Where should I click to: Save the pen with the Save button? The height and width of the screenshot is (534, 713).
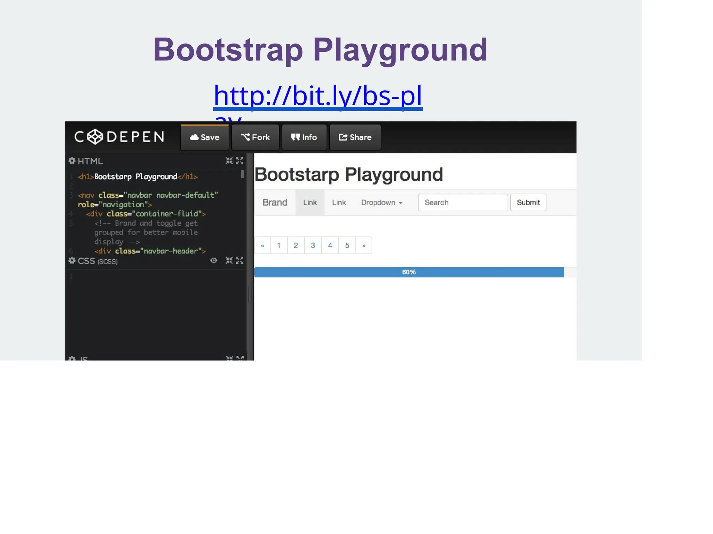(204, 137)
